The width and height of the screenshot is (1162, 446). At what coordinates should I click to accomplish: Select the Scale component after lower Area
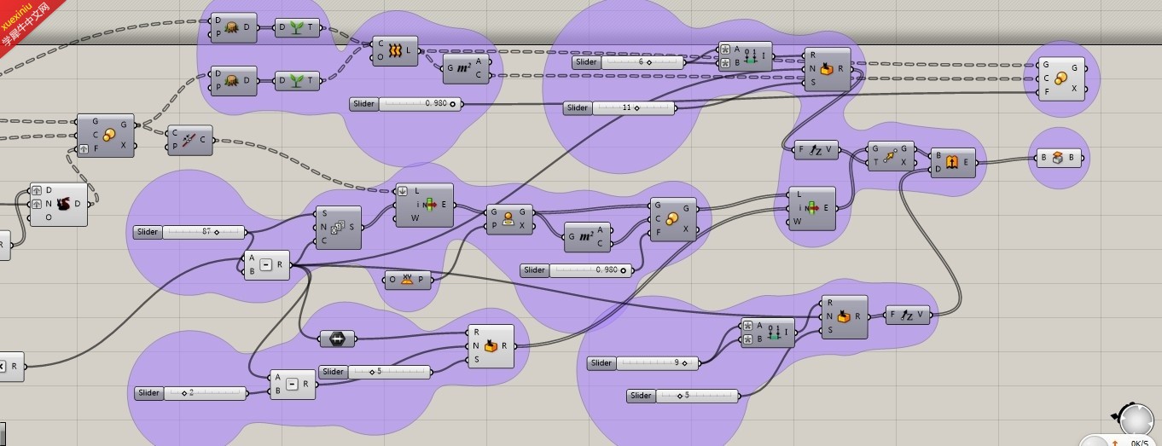673,219
